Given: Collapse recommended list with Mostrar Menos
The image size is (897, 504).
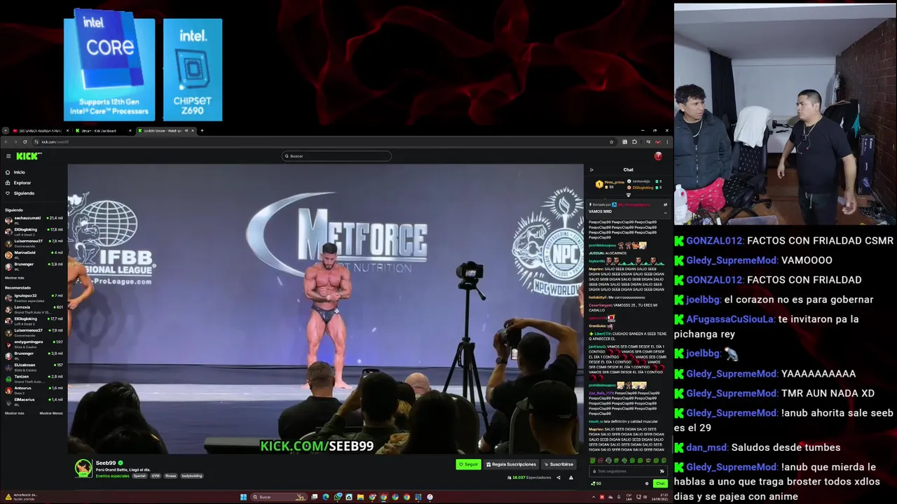Looking at the screenshot, I should (51, 413).
